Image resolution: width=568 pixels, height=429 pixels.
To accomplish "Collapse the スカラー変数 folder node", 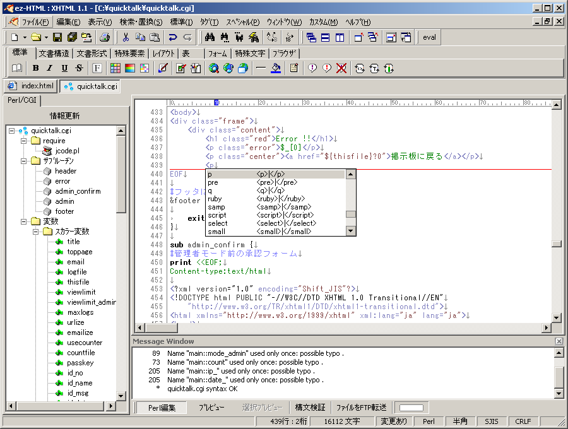I will coord(35,232).
